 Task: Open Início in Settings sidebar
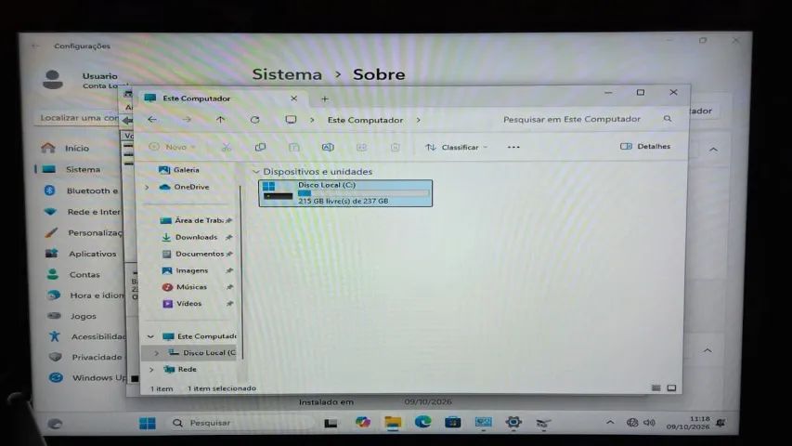[x=66, y=148]
